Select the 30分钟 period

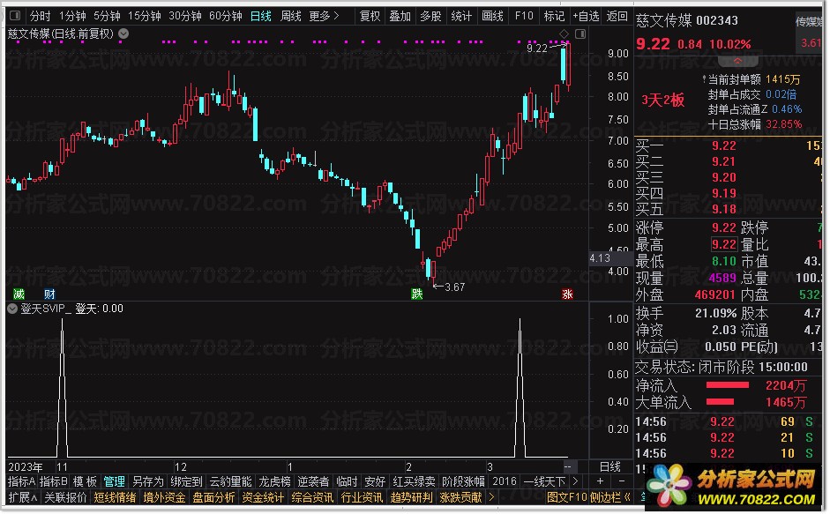coord(185,17)
